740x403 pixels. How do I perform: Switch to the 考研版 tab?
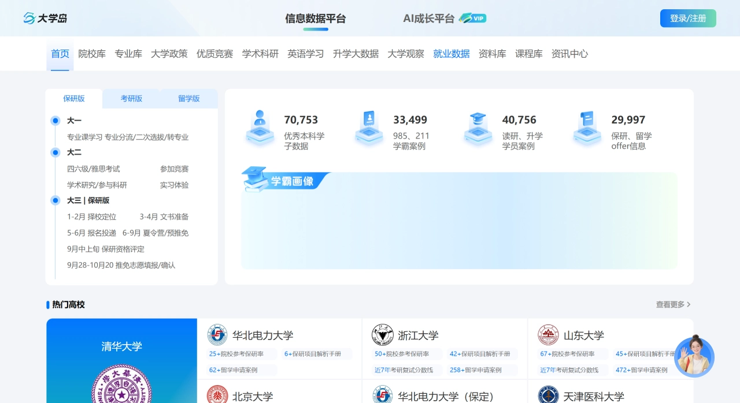click(x=131, y=99)
